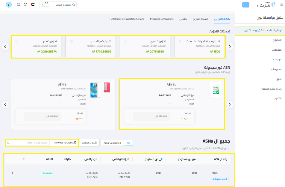This screenshot has height=187, width=285.
Task: Open the Newest to Oldest sort dropdown
Action: coord(64,143)
